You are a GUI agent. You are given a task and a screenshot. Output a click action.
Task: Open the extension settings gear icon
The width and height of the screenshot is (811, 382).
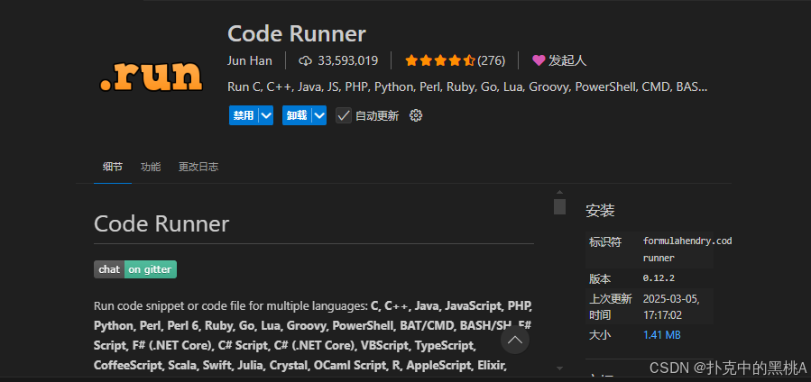coord(416,115)
